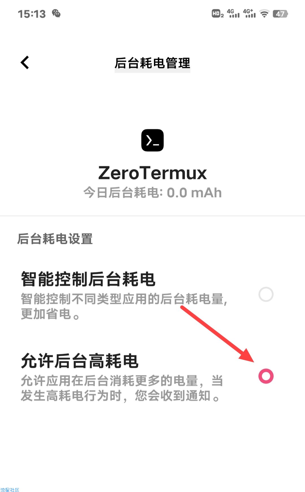Tap the 4G+ signal strength icon

click(249, 13)
